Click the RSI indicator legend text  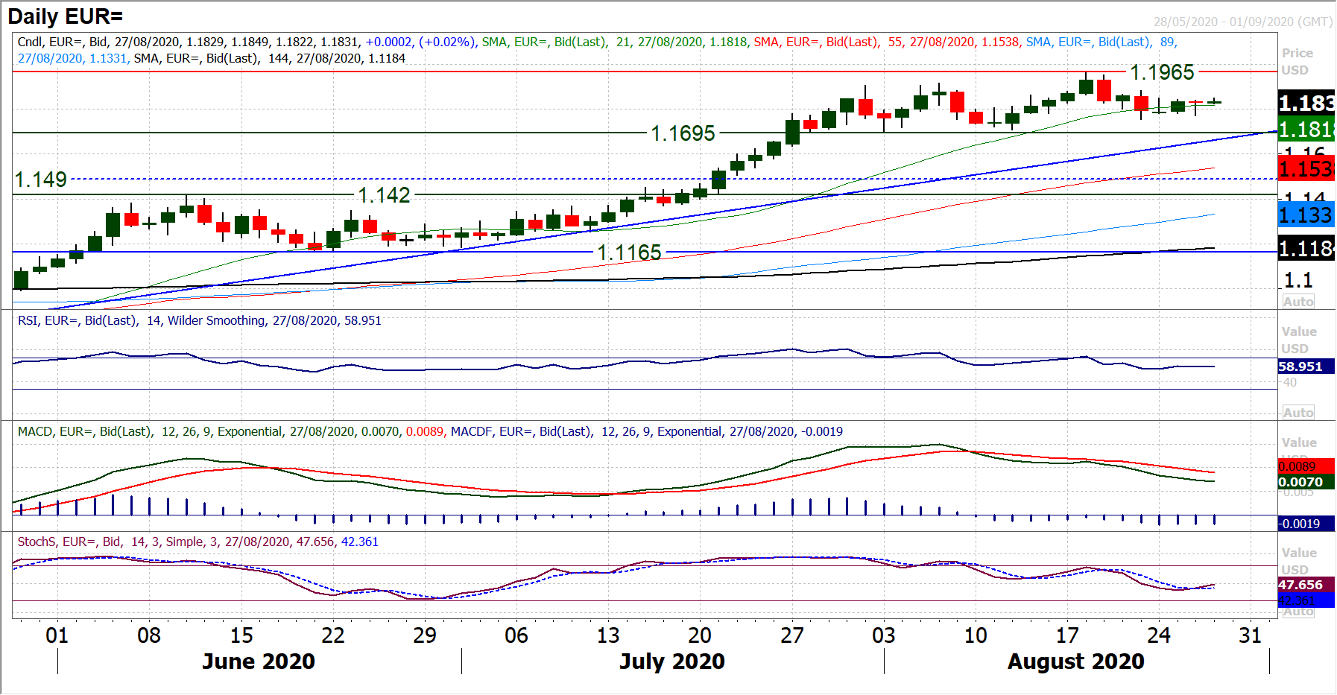click(x=199, y=320)
